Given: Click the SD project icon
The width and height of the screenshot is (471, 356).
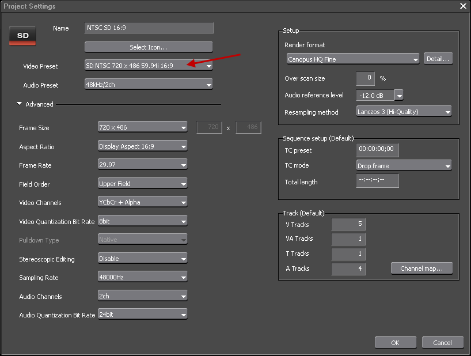Looking at the screenshot, I should pyautogui.click(x=23, y=36).
